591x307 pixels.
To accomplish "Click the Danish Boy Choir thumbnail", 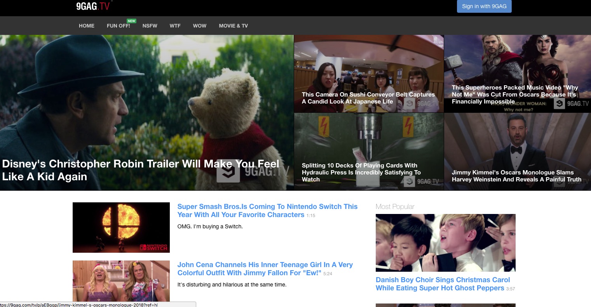I will coord(446,243).
